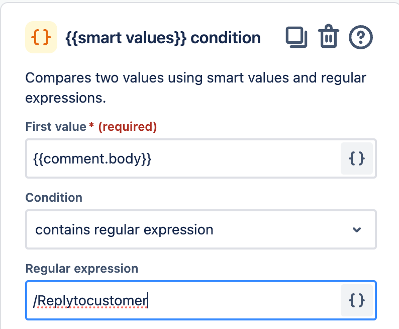Click the orange curly braces component icon
Image resolution: width=399 pixels, height=329 pixels.
[x=41, y=37]
